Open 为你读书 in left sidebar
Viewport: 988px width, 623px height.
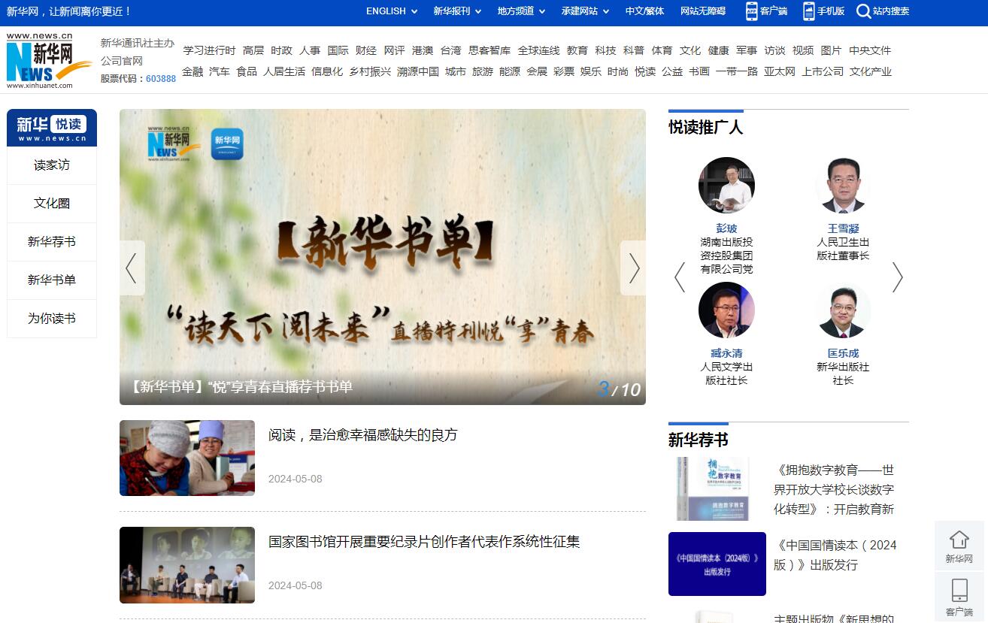pyautogui.click(x=52, y=319)
